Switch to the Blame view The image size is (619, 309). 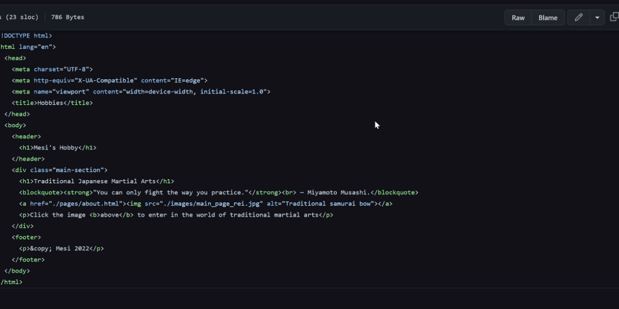(548, 18)
